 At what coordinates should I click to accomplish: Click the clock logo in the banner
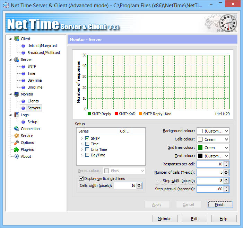[228, 22]
